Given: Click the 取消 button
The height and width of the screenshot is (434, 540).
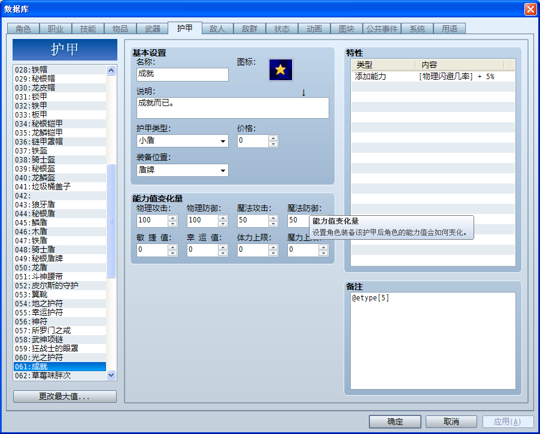Looking at the screenshot, I should point(451,421).
